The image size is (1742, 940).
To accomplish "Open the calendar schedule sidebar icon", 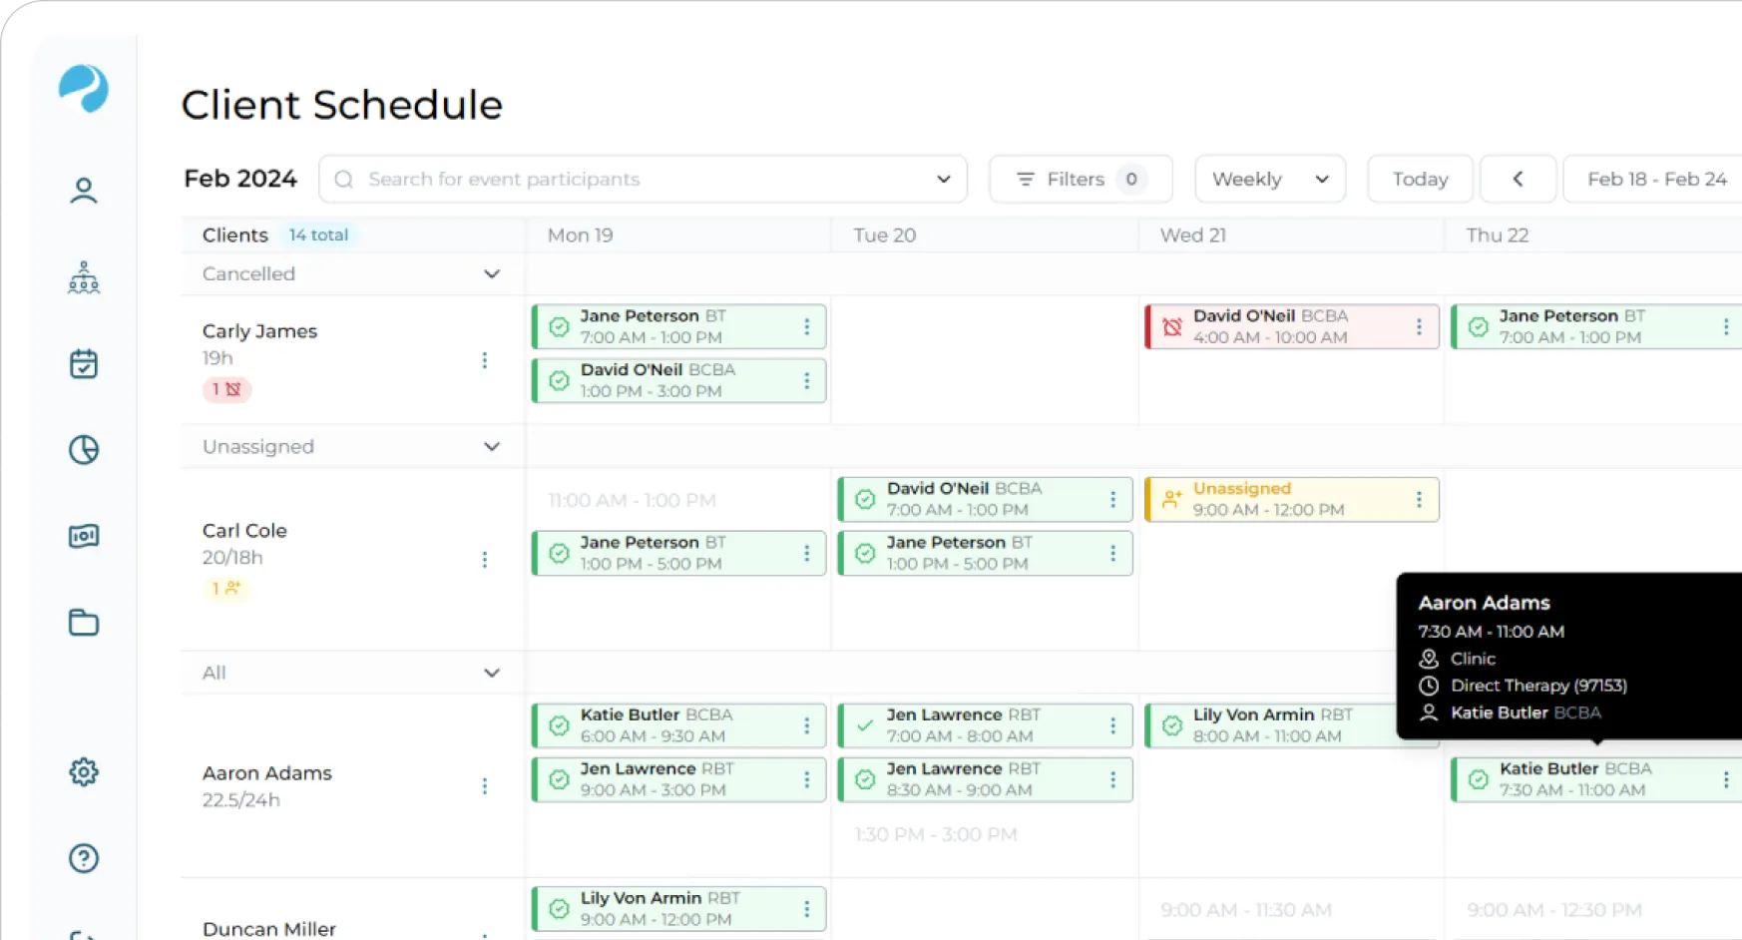I will coord(84,363).
